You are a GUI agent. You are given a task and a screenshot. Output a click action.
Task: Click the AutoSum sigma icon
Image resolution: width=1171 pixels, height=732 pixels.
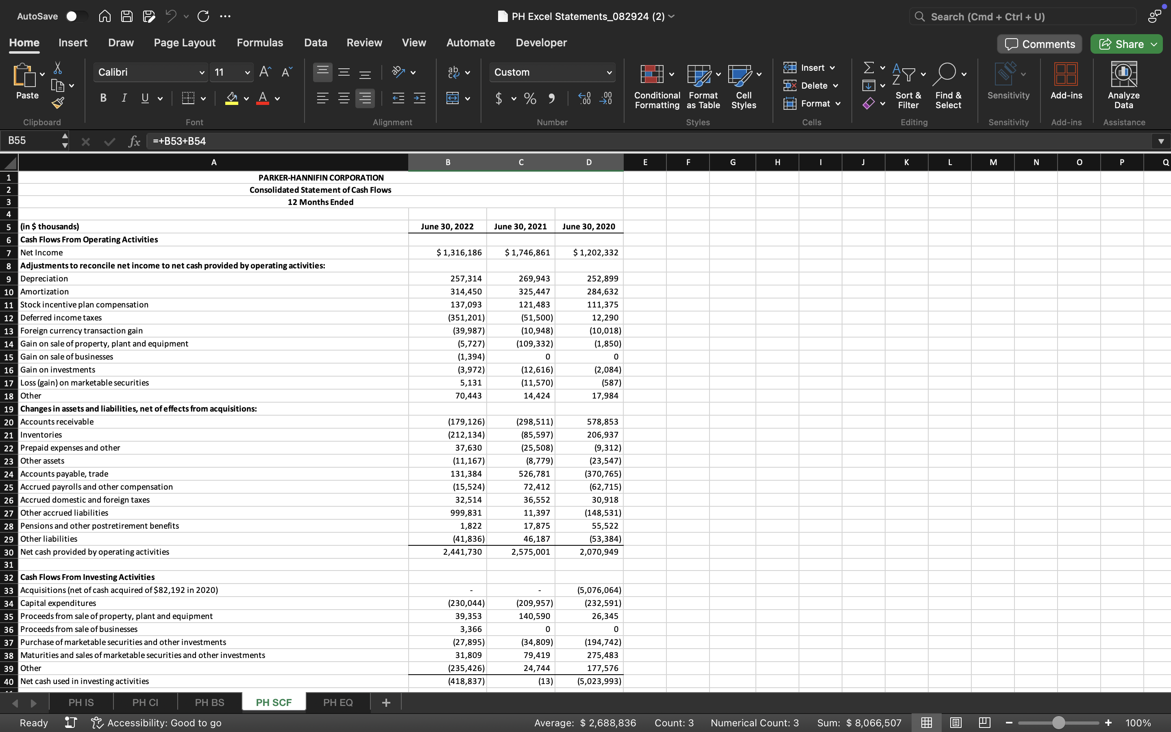coord(869,67)
